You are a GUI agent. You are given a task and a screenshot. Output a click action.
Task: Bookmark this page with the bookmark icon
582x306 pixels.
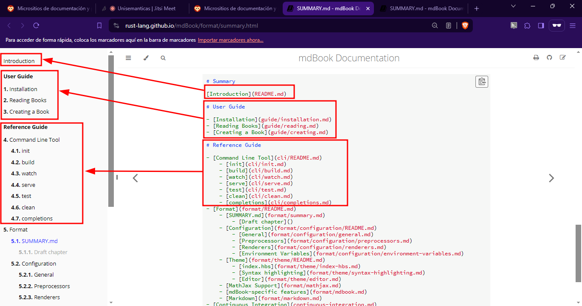99,26
